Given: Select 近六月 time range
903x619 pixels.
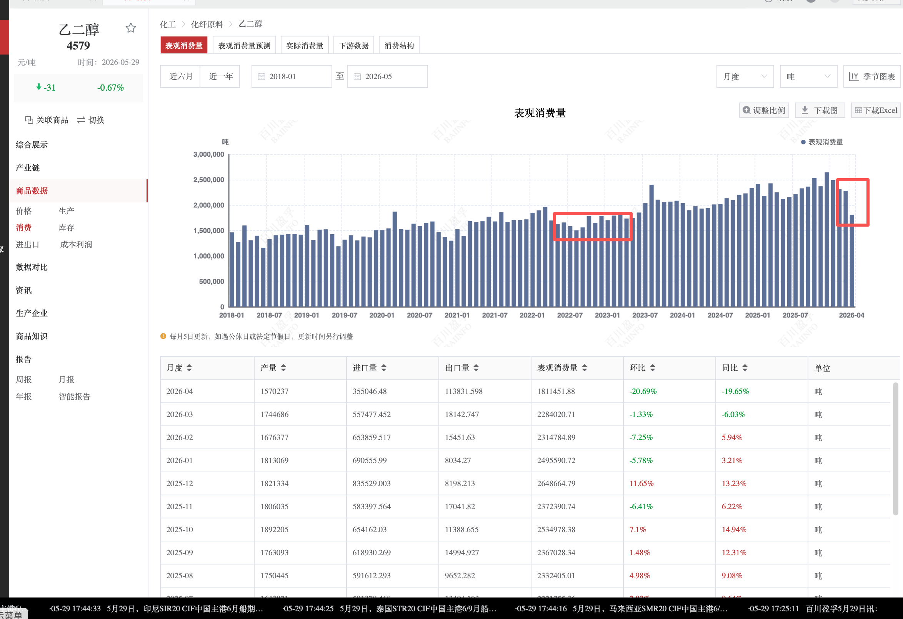Looking at the screenshot, I should click(180, 76).
